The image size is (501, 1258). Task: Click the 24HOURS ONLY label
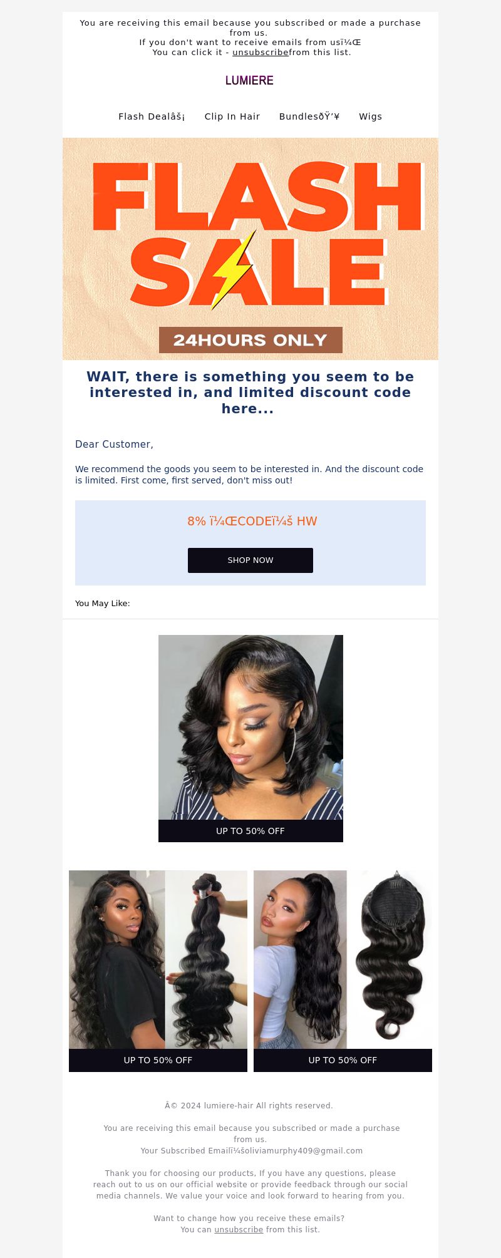(250, 340)
